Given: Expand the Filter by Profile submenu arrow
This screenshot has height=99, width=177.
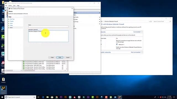Looking at the screenshot, I should click(100, 17).
